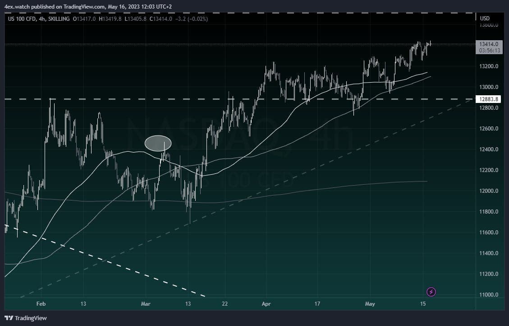Click the Apr label on time axis
509x326 pixels.
(x=266, y=304)
